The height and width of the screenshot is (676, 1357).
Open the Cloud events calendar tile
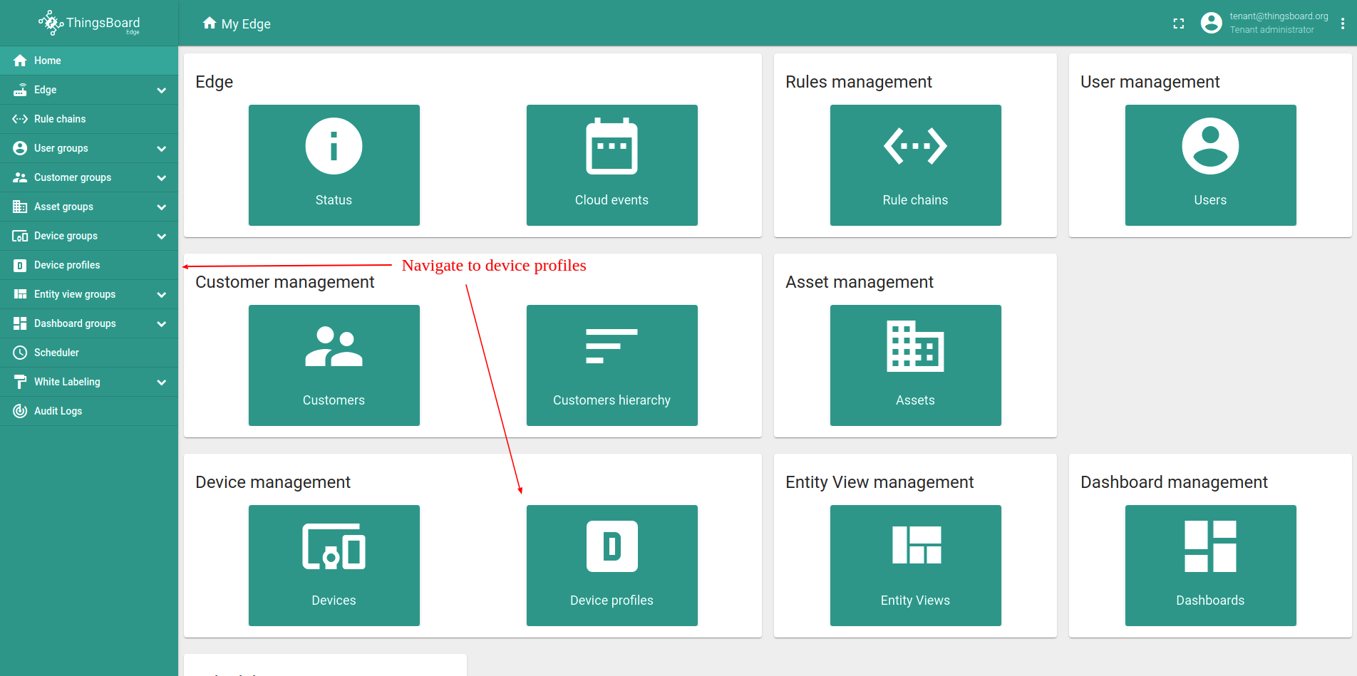(612, 165)
